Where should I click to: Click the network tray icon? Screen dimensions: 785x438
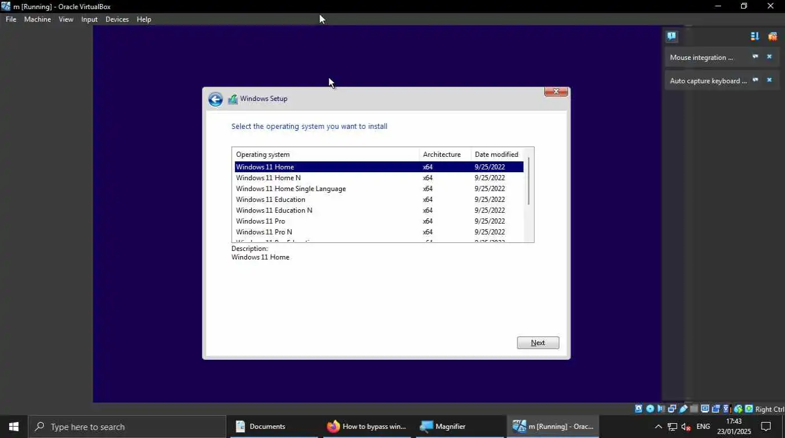coord(673,427)
